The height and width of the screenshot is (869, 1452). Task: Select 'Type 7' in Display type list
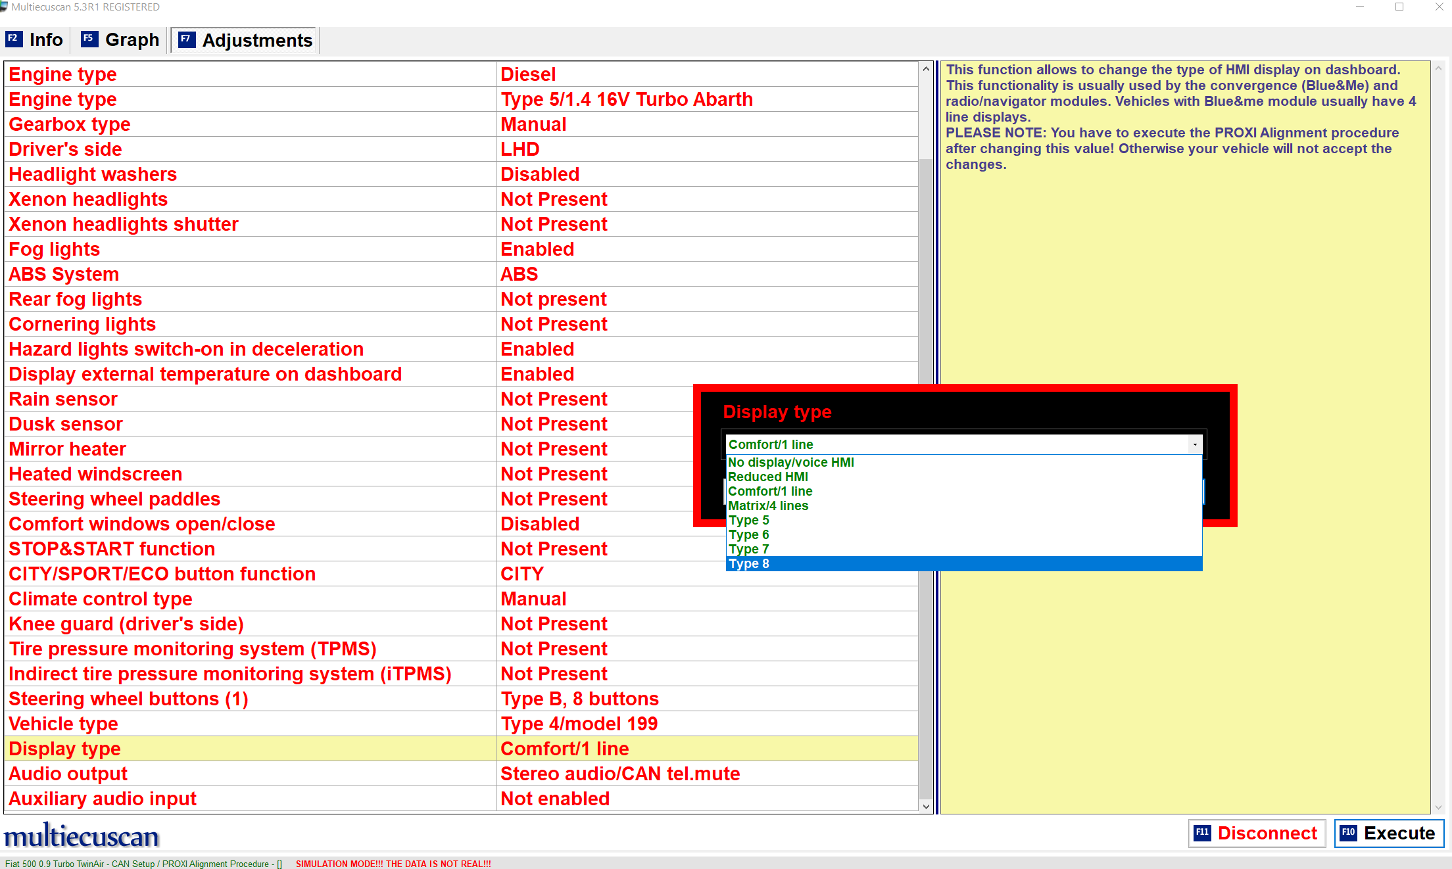pyautogui.click(x=964, y=549)
